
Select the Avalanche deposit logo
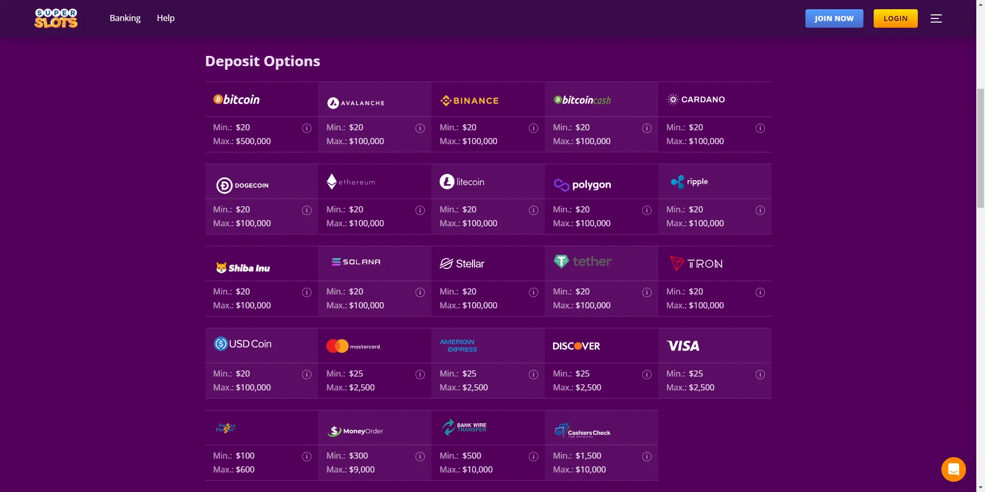[x=356, y=103]
